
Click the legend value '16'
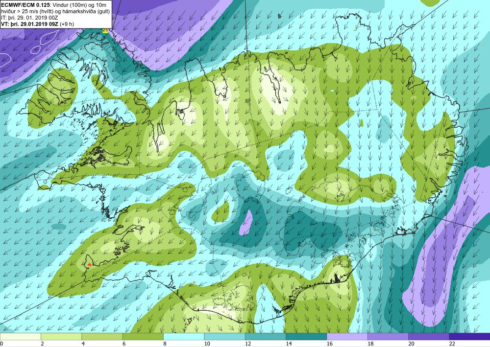point(330,344)
